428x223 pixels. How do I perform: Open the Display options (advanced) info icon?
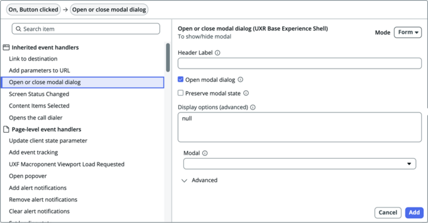[x=253, y=107]
